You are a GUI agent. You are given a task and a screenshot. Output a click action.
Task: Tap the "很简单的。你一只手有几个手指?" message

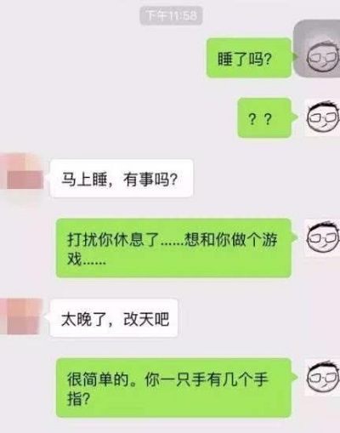[173, 388]
